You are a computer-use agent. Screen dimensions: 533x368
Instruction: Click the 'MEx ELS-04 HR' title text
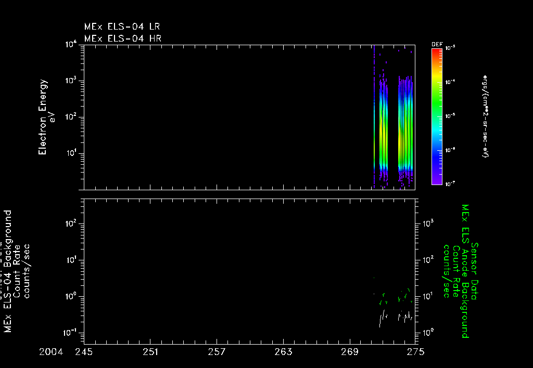(123, 38)
